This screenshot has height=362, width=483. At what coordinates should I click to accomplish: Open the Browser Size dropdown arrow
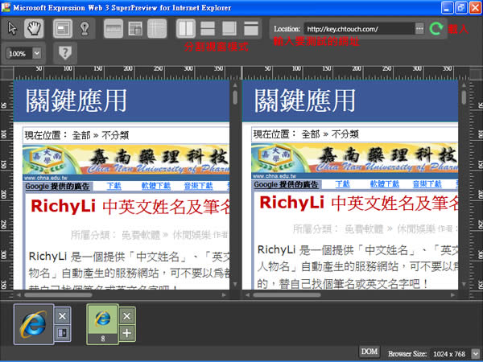tap(475, 354)
